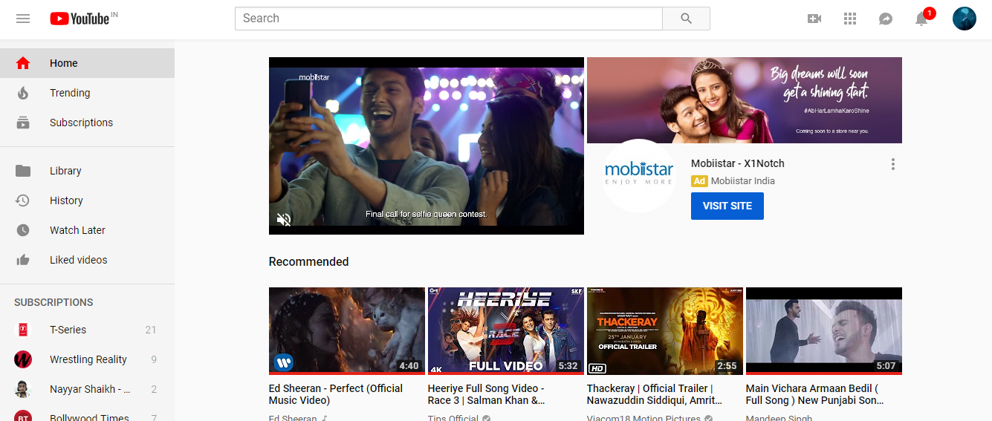Open the Ed Sheeran Perfect video thumbnail
The image size is (992, 421).
346,331
